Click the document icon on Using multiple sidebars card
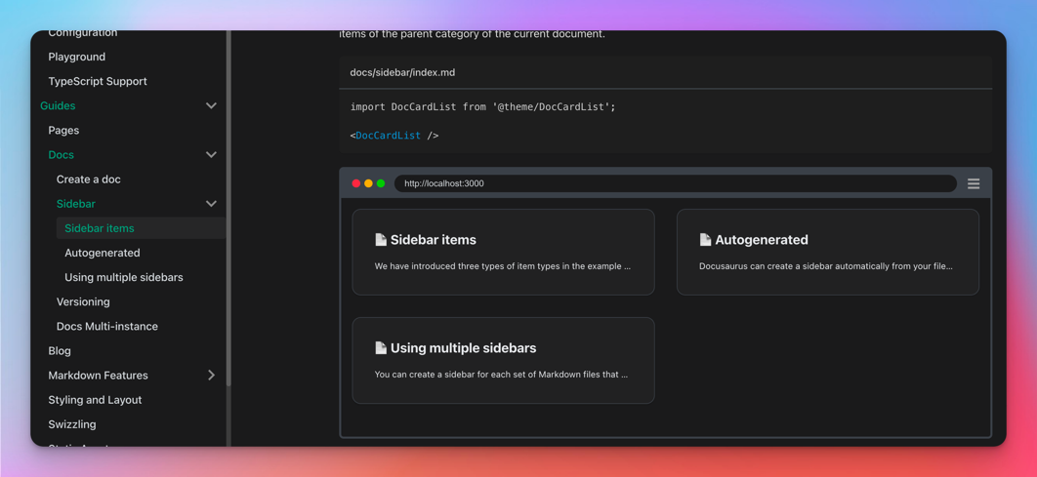This screenshot has height=477, width=1037. click(x=381, y=348)
